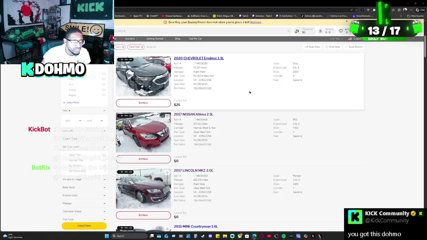Expand the Exterior Color filter
This screenshot has width=427, height=240.
coord(84,195)
